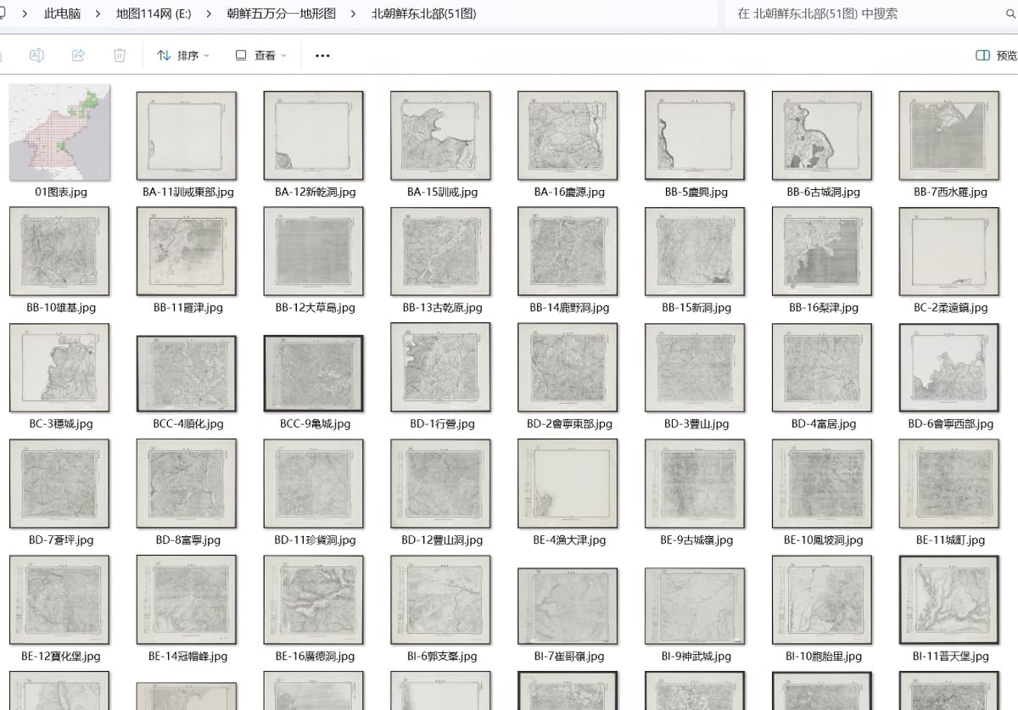
Task: Select the BB-15 map thumbnail
Action: click(696, 252)
